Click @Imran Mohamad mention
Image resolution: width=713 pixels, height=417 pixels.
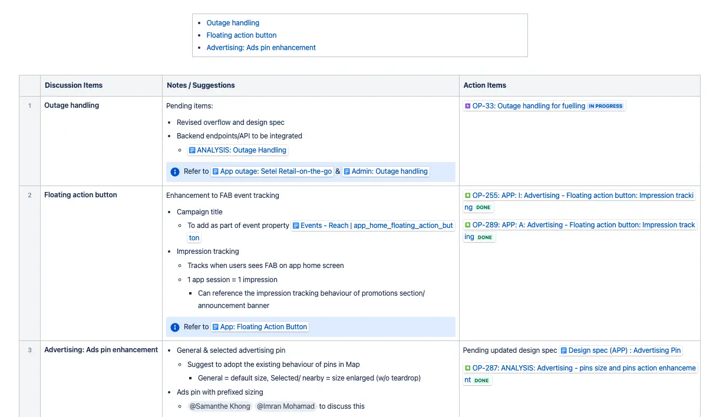click(x=286, y=406)
